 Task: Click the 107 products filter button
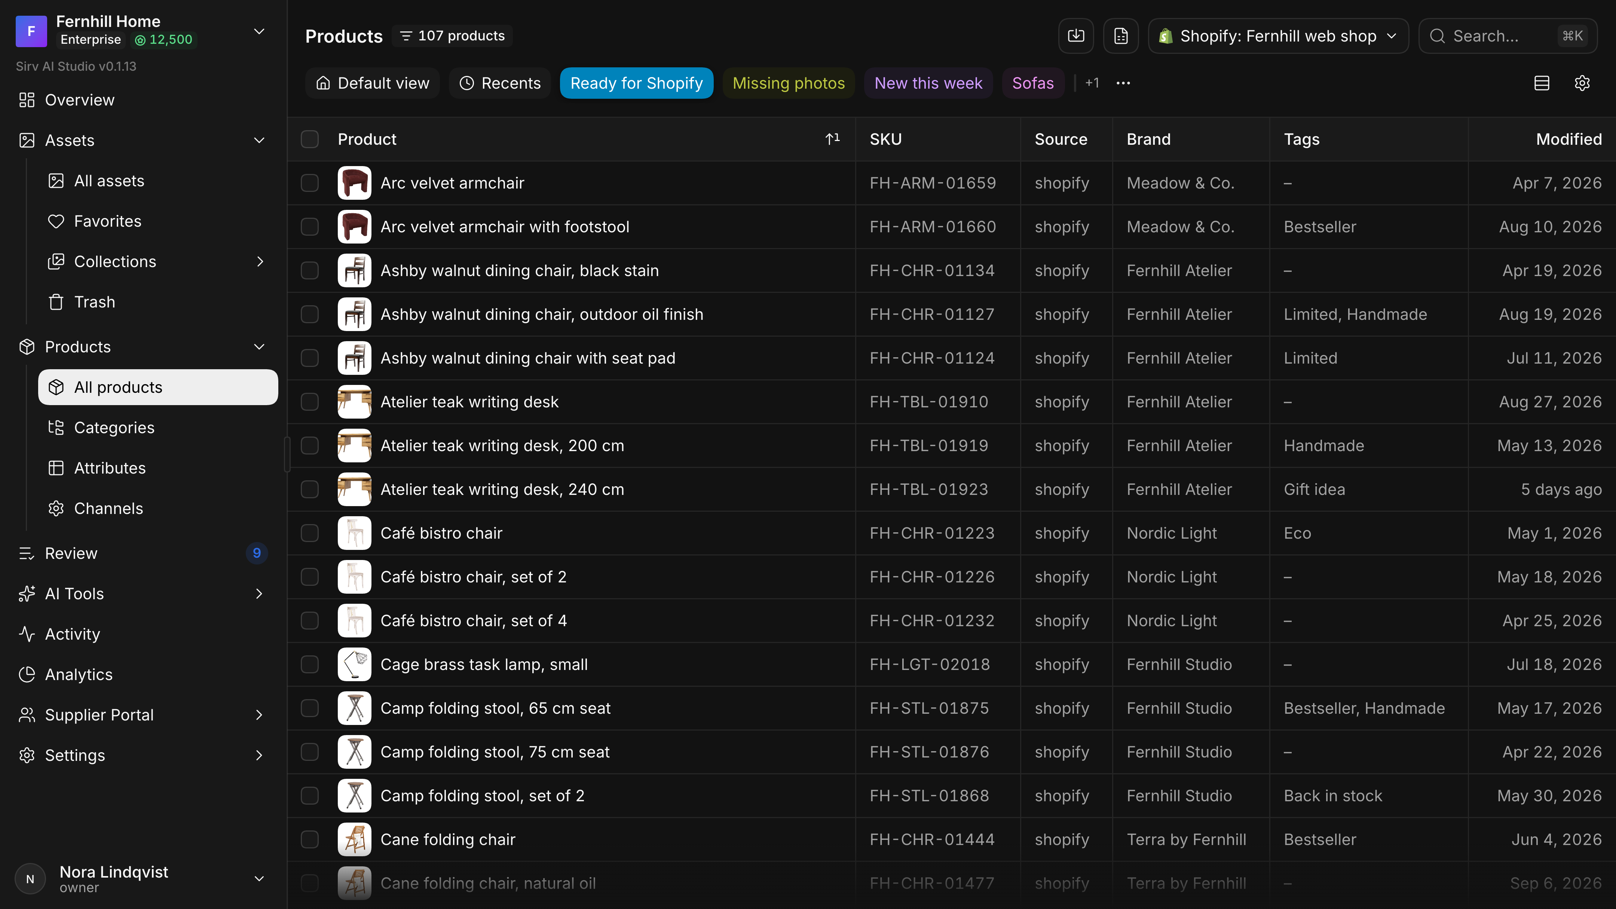click(452, 36)
